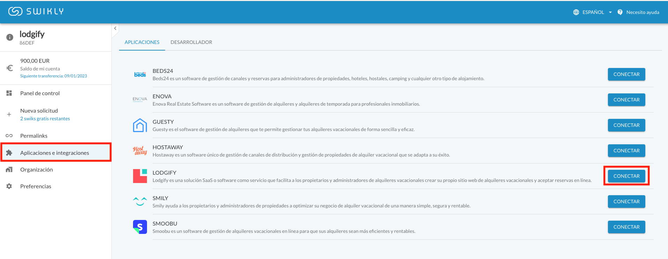Click the Permalinks chain icon
This screenshot has height=259, width=668.
pyautogui.click(x=9, y=136)
